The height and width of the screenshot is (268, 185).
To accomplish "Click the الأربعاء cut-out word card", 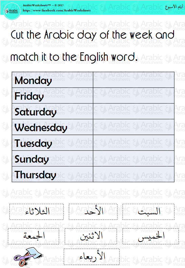I will tap(91, 257).
